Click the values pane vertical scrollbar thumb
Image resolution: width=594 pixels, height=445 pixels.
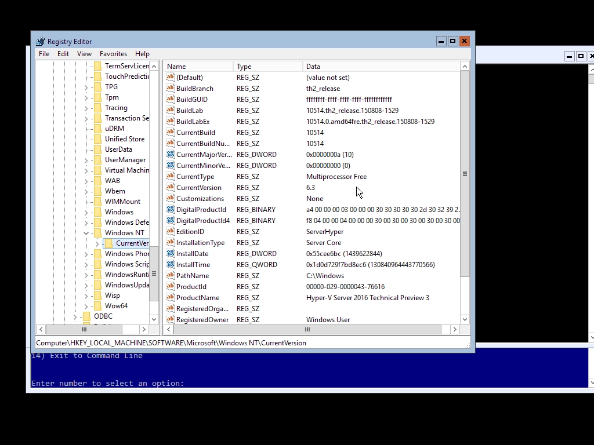click(x=465, y=174)
